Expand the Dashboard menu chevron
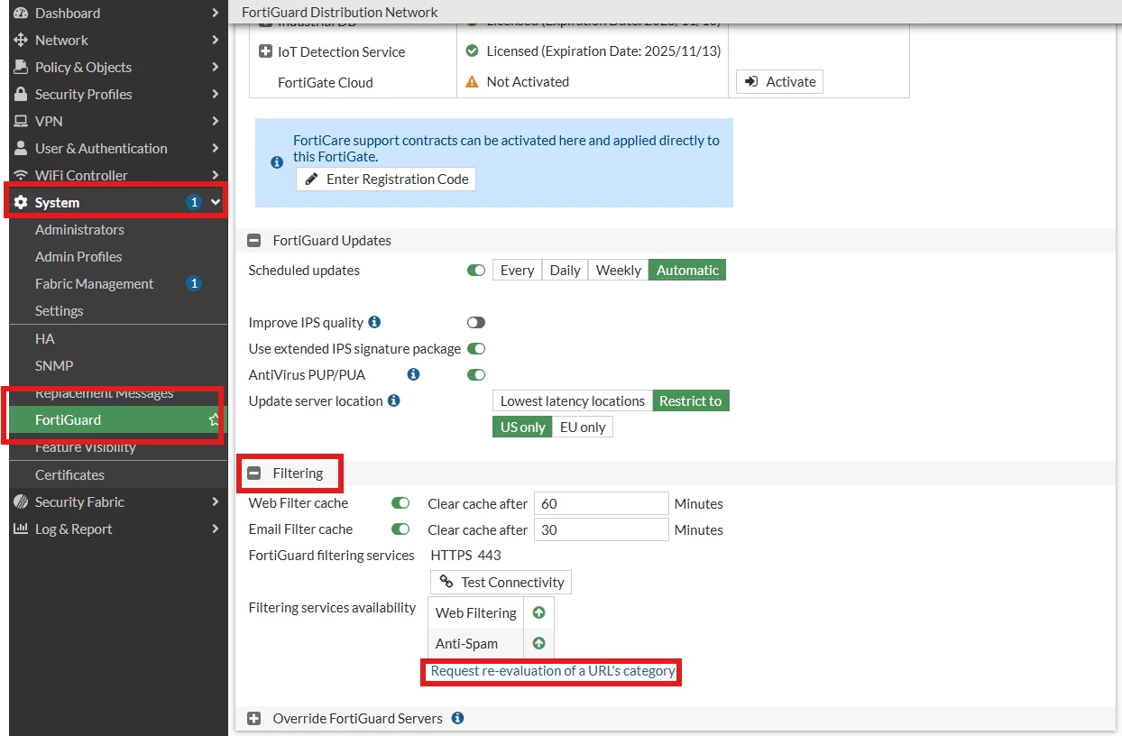This screenshot has width=1122, height=736. pos(215,13)
